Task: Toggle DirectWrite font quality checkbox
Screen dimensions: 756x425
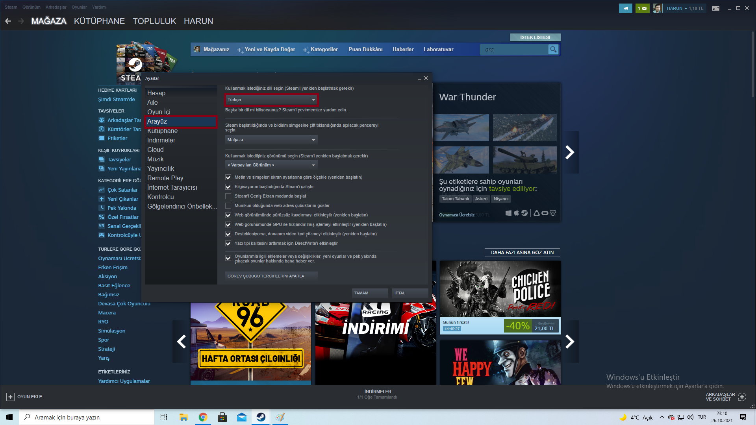Action: pos(228,244)
